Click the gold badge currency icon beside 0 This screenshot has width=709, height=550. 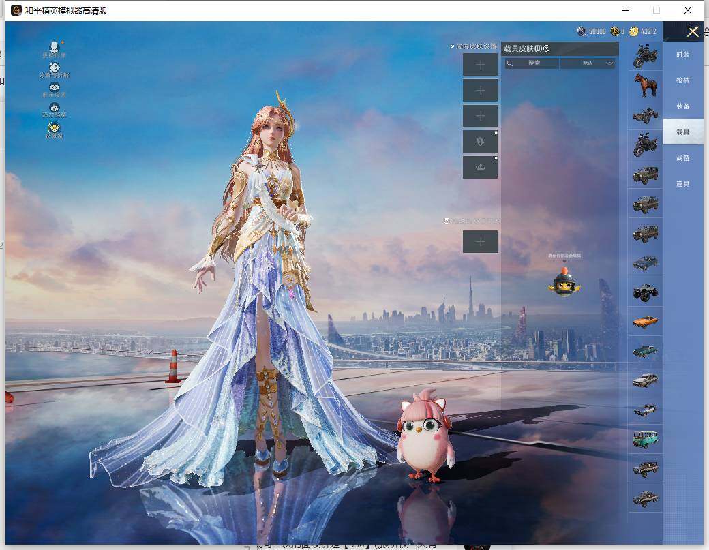pos(614,31)
